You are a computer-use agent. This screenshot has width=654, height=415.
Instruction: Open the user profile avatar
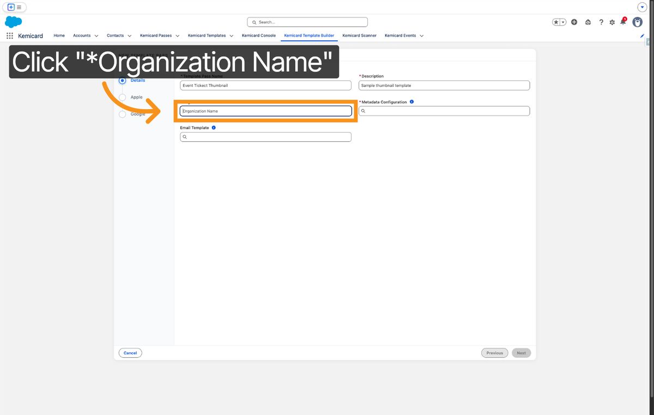click(637, 22)
